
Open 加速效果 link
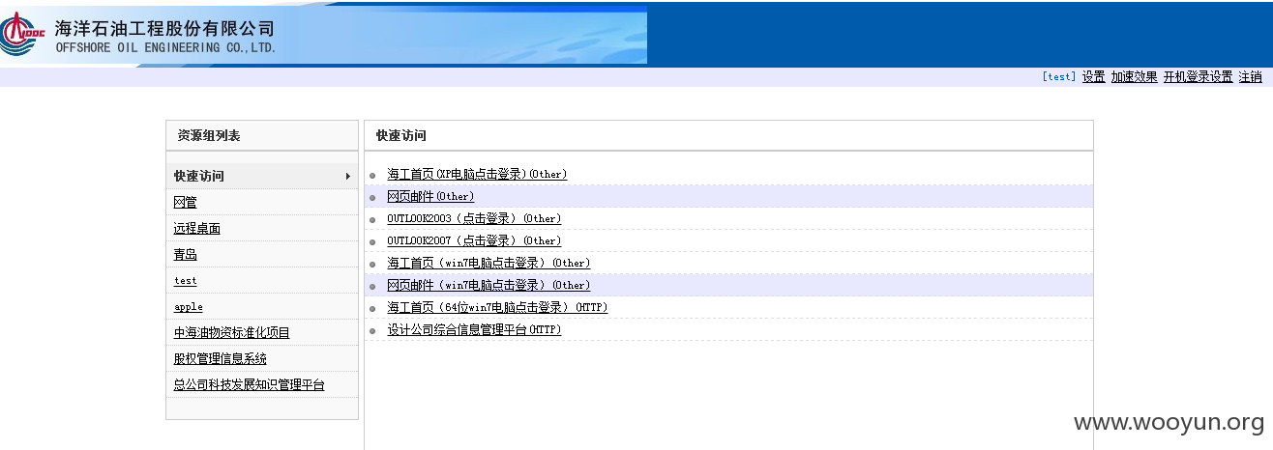click(x=1134, y=77)
